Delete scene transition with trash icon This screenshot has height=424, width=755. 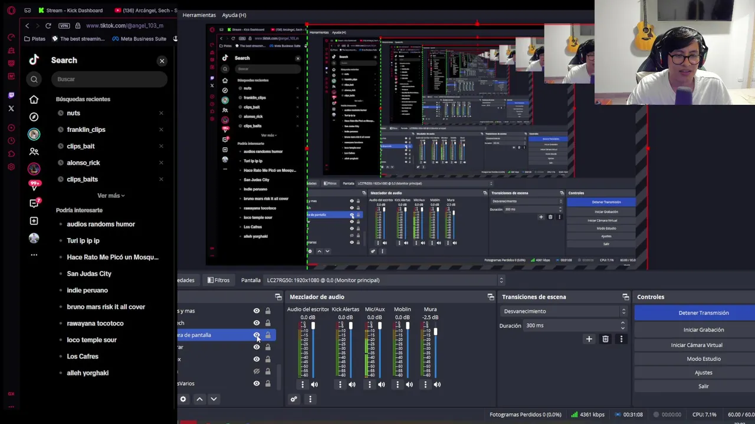(605, 339)
